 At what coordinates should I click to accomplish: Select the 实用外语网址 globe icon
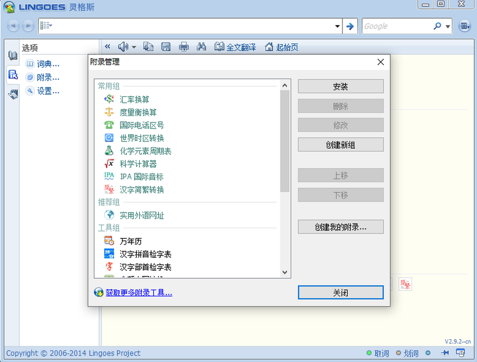[109, 215]
